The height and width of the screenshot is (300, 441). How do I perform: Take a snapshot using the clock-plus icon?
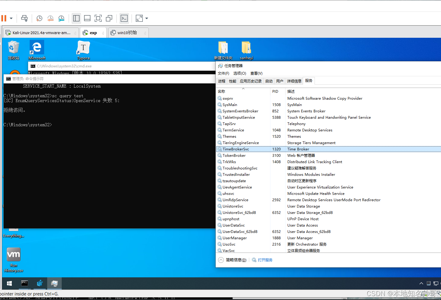[39, 18]
